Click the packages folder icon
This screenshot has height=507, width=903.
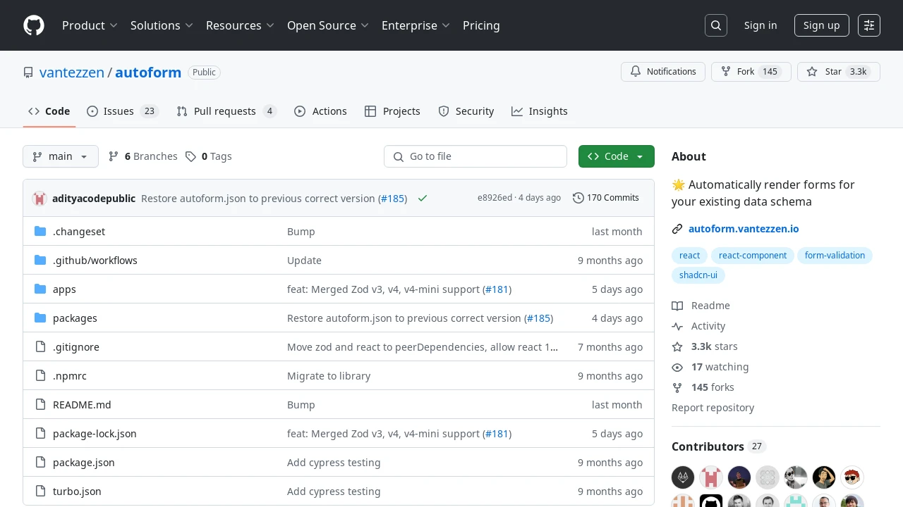40,318
